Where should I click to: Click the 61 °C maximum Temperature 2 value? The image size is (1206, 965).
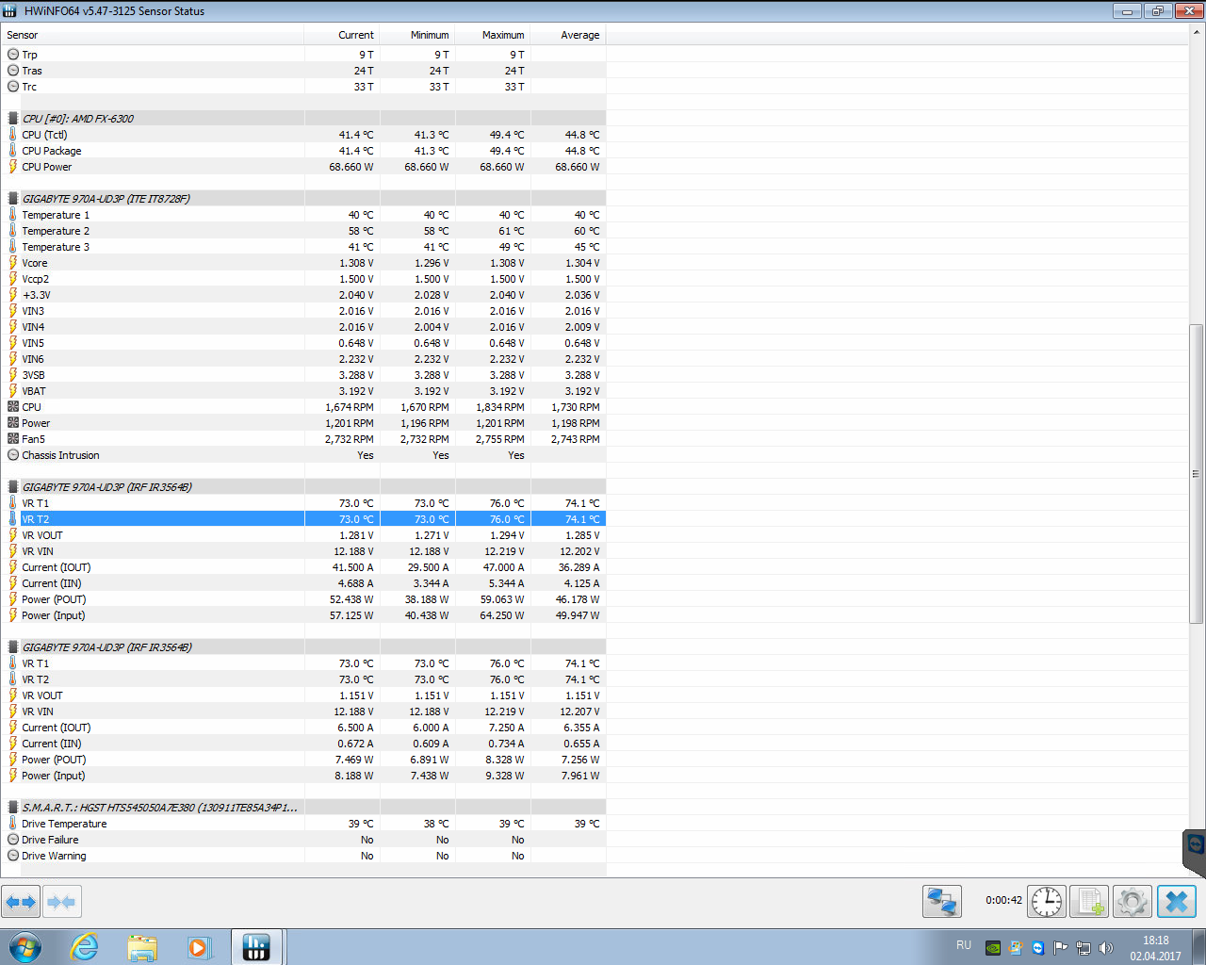pyautogui.click(x=512, y=231)
